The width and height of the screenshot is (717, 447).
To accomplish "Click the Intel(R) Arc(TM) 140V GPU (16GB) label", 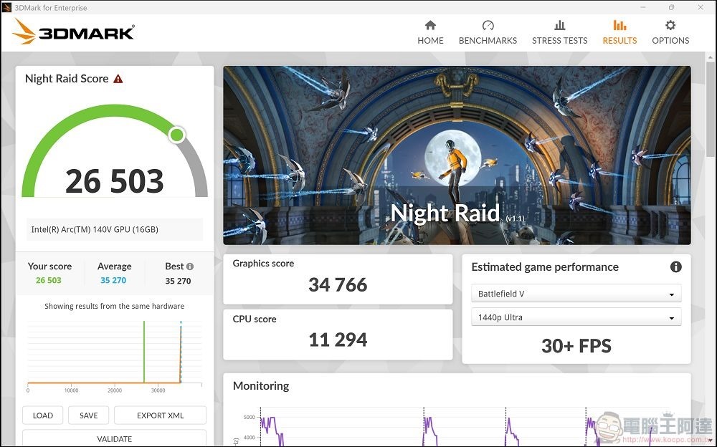I will coord(95,229).
